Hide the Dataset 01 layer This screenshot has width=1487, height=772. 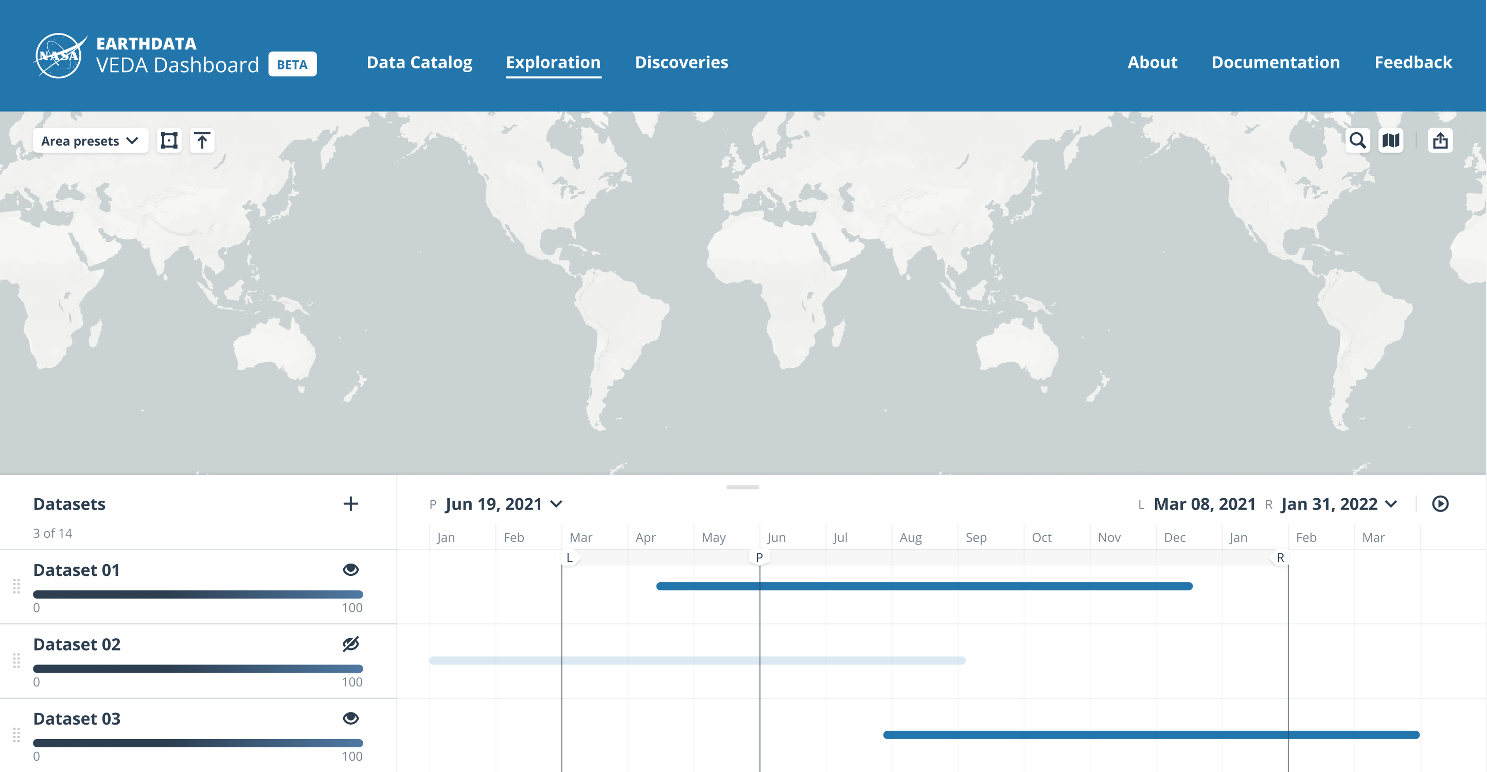351,570
